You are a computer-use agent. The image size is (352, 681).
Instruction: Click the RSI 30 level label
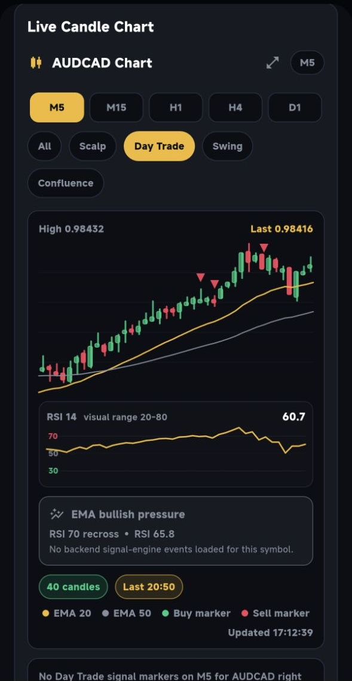pos(53,471)
